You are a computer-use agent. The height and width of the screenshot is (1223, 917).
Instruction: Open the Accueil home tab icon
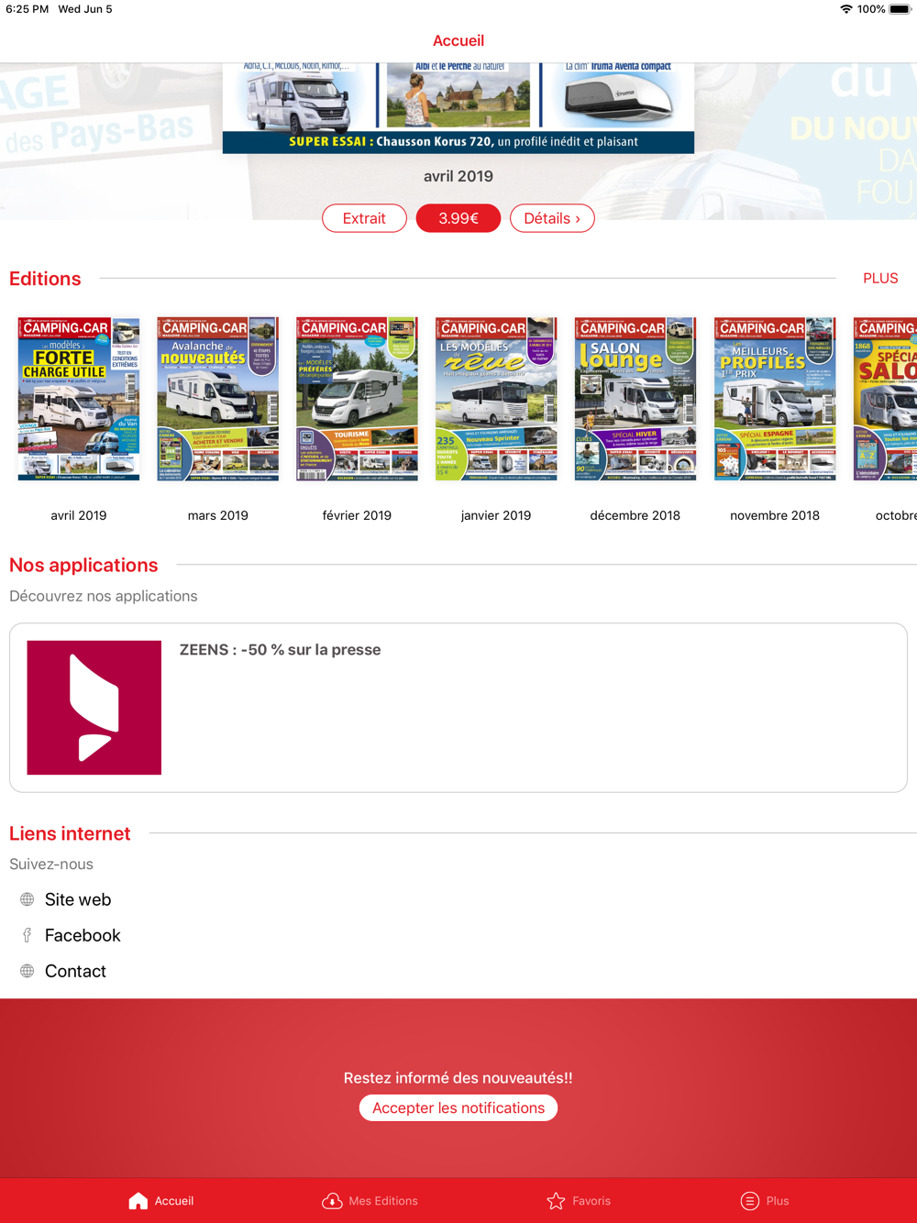tap(138, 1201)
